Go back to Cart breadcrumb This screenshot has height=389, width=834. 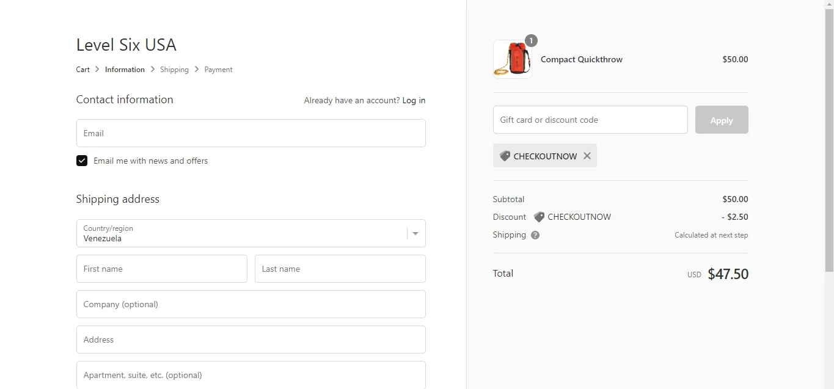click(x=82, y=70)
